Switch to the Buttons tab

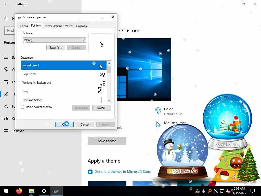[23, 26]
